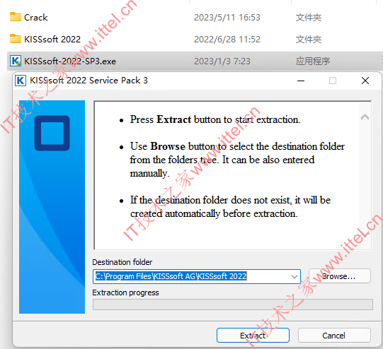Click scroll-up arrow in the instructions box

(365, 117)
